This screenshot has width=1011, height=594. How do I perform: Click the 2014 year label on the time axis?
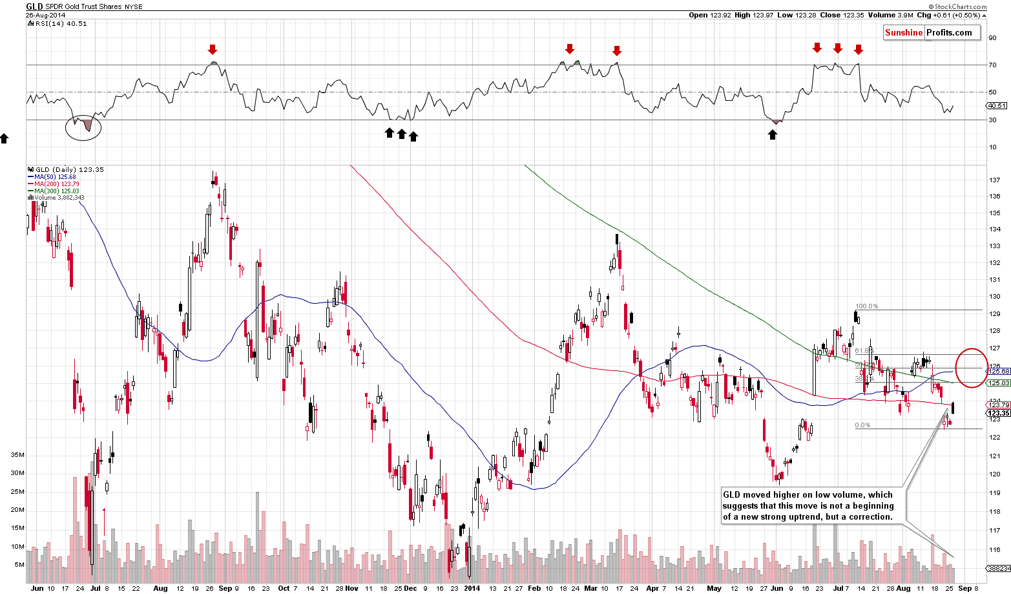(x=472, y=588)
